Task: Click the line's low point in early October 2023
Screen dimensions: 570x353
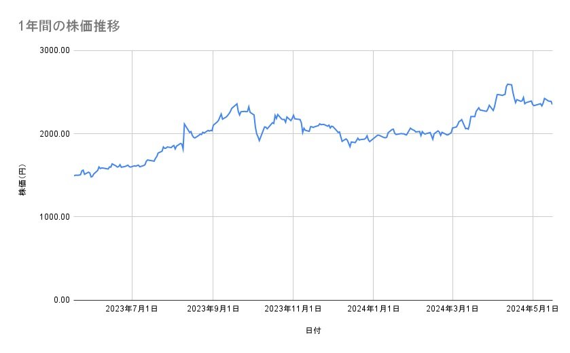Action: click(259, 140)
